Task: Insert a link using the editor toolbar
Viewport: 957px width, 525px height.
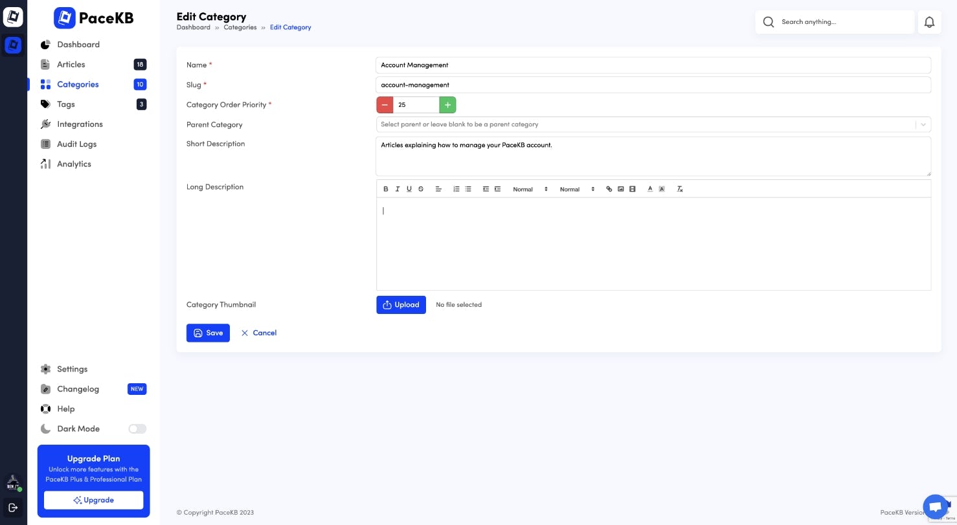Action: (609, 188)
